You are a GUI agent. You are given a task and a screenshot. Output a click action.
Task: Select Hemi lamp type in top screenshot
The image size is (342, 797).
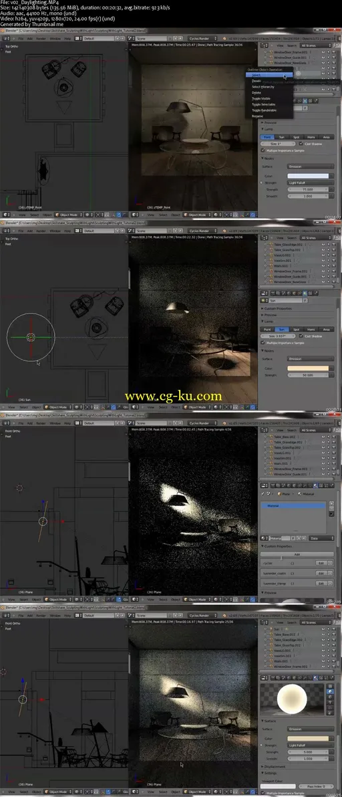coord(311,137)
